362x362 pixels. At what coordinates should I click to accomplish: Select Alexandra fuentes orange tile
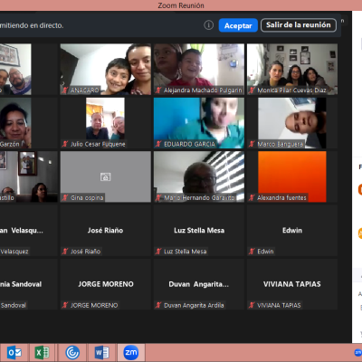tap(292, 176)
